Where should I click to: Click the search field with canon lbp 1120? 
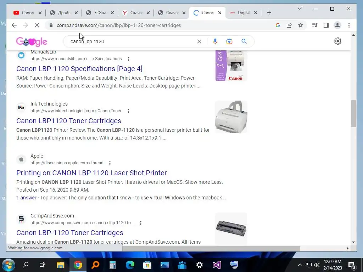coord(132,41)
